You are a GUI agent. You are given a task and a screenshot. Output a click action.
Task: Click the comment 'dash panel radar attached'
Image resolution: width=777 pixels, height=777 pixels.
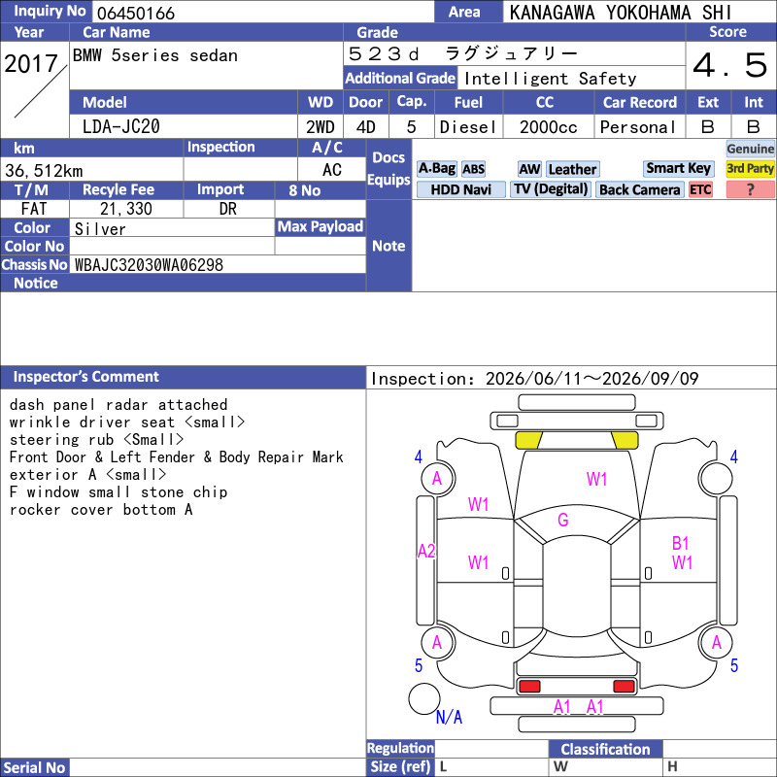point(118,405)
